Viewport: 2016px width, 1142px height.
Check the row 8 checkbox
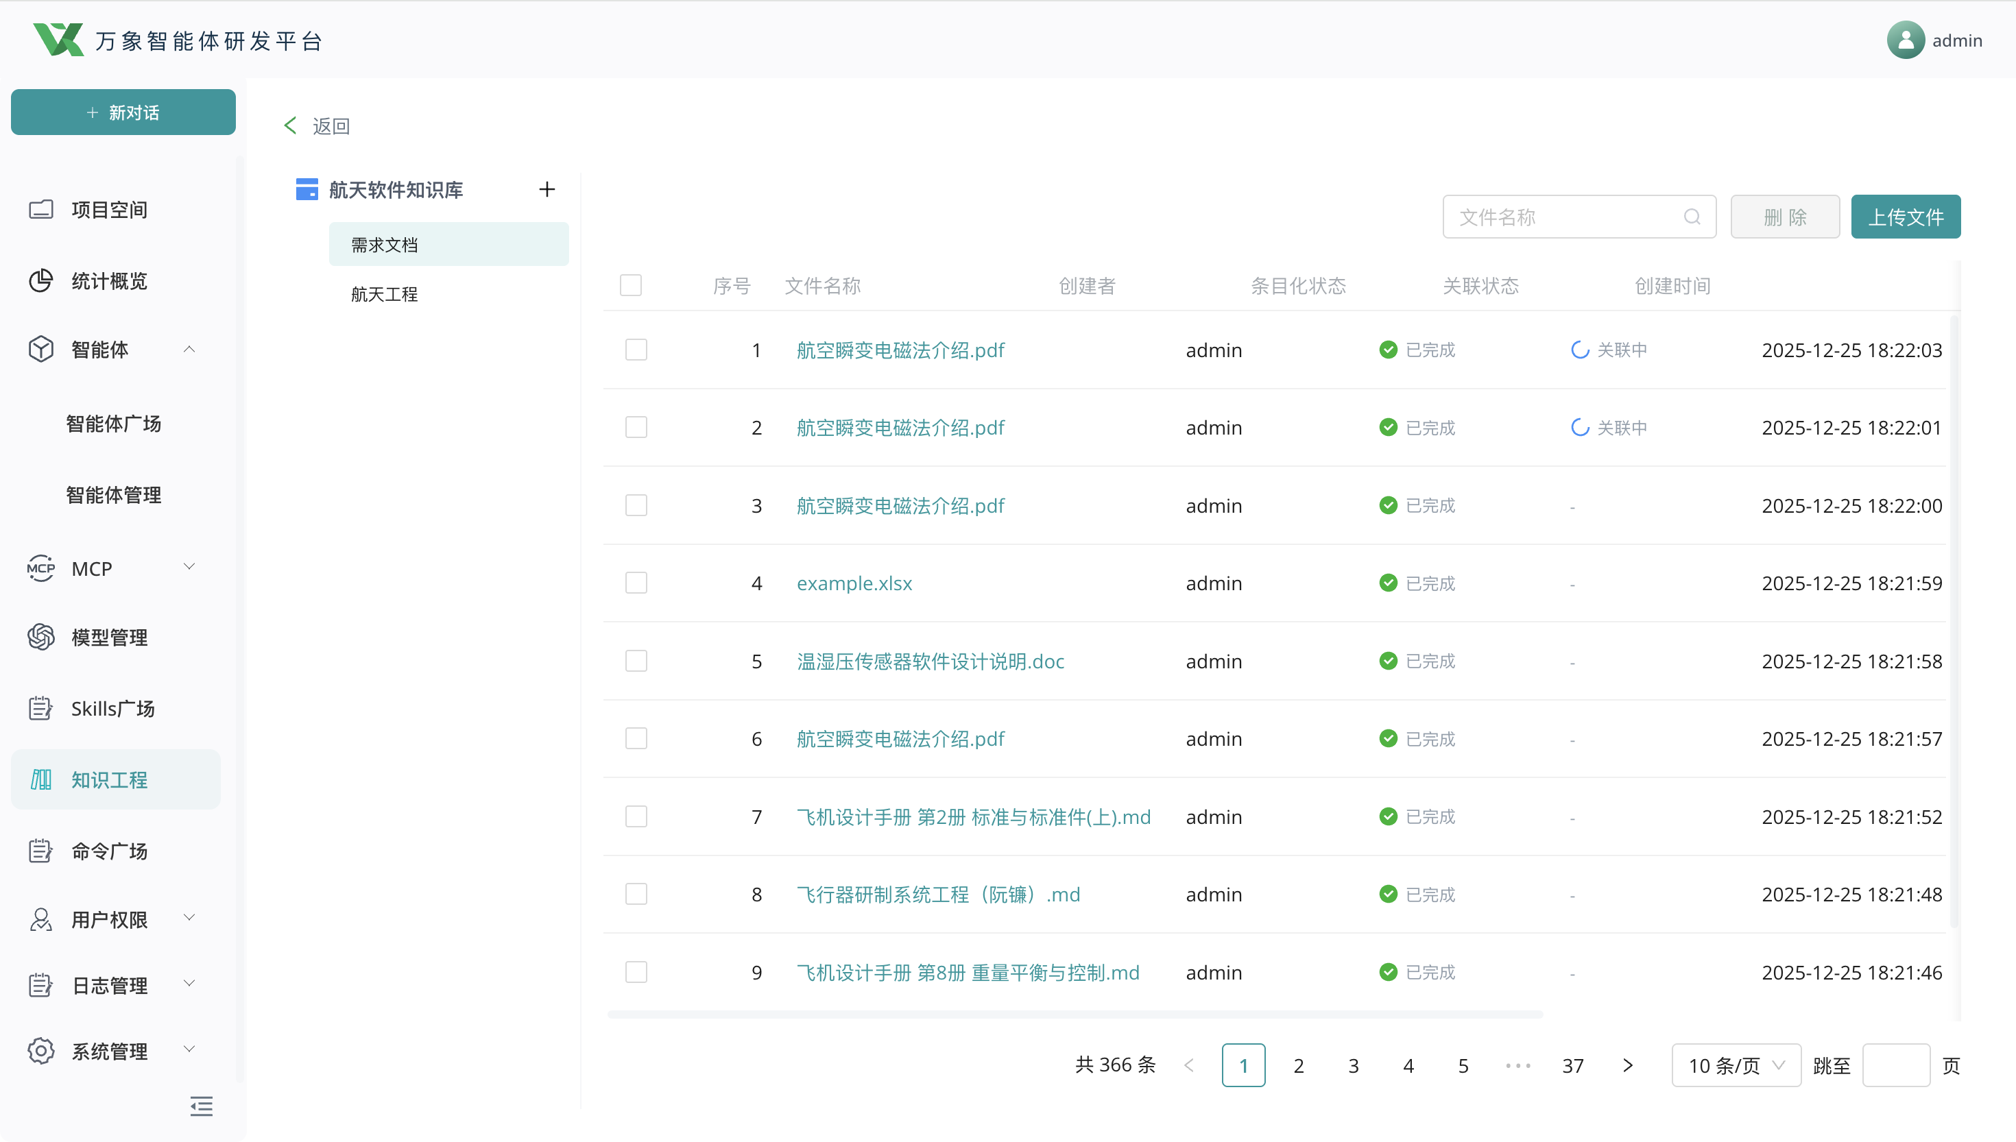point(636,894)
